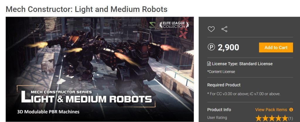The image size is (300, 122).
Task: Click the Elite League Collection badge
Action: click(174, 24)
